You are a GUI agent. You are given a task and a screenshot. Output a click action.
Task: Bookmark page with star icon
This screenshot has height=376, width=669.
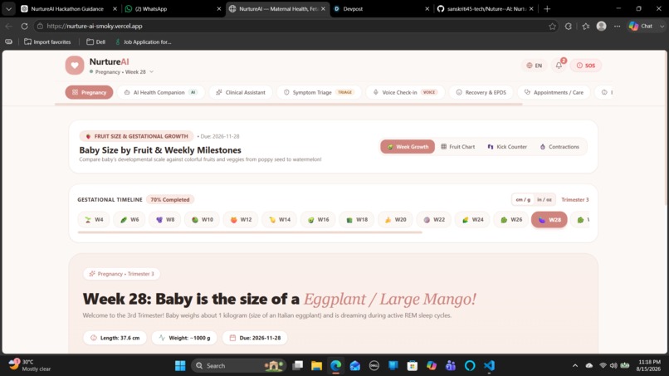[x=553, y=26]
